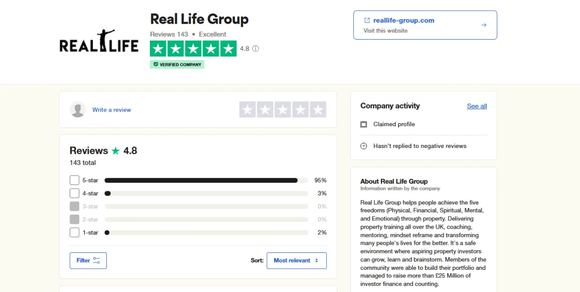
Task: Click the external link icon beside reallife-group.com
Action: (367, 20)
